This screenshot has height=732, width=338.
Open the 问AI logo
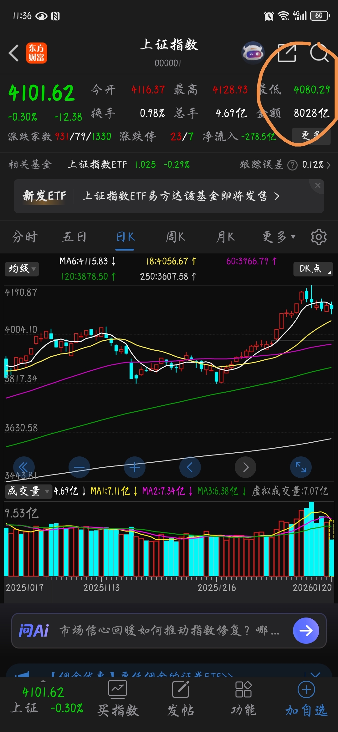click(34, 630)
